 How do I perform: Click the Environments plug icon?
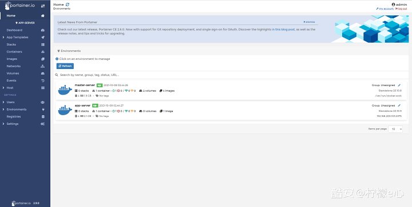42,109
